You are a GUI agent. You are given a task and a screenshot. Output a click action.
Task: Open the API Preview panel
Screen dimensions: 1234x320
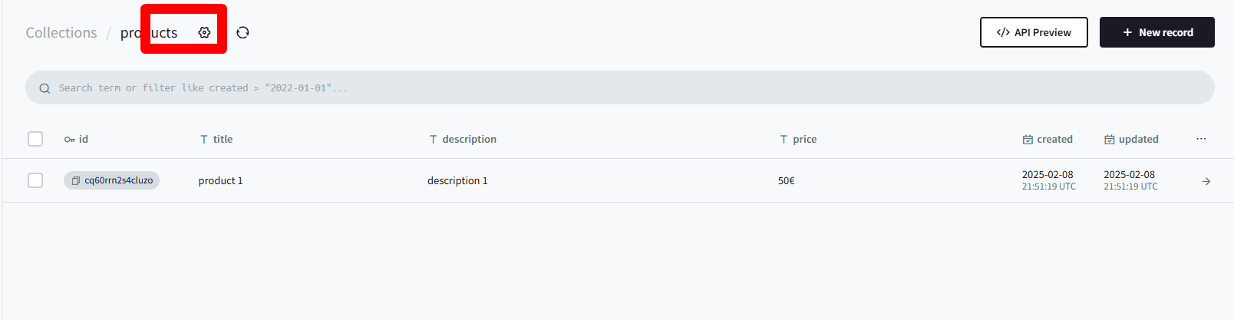1034,32
